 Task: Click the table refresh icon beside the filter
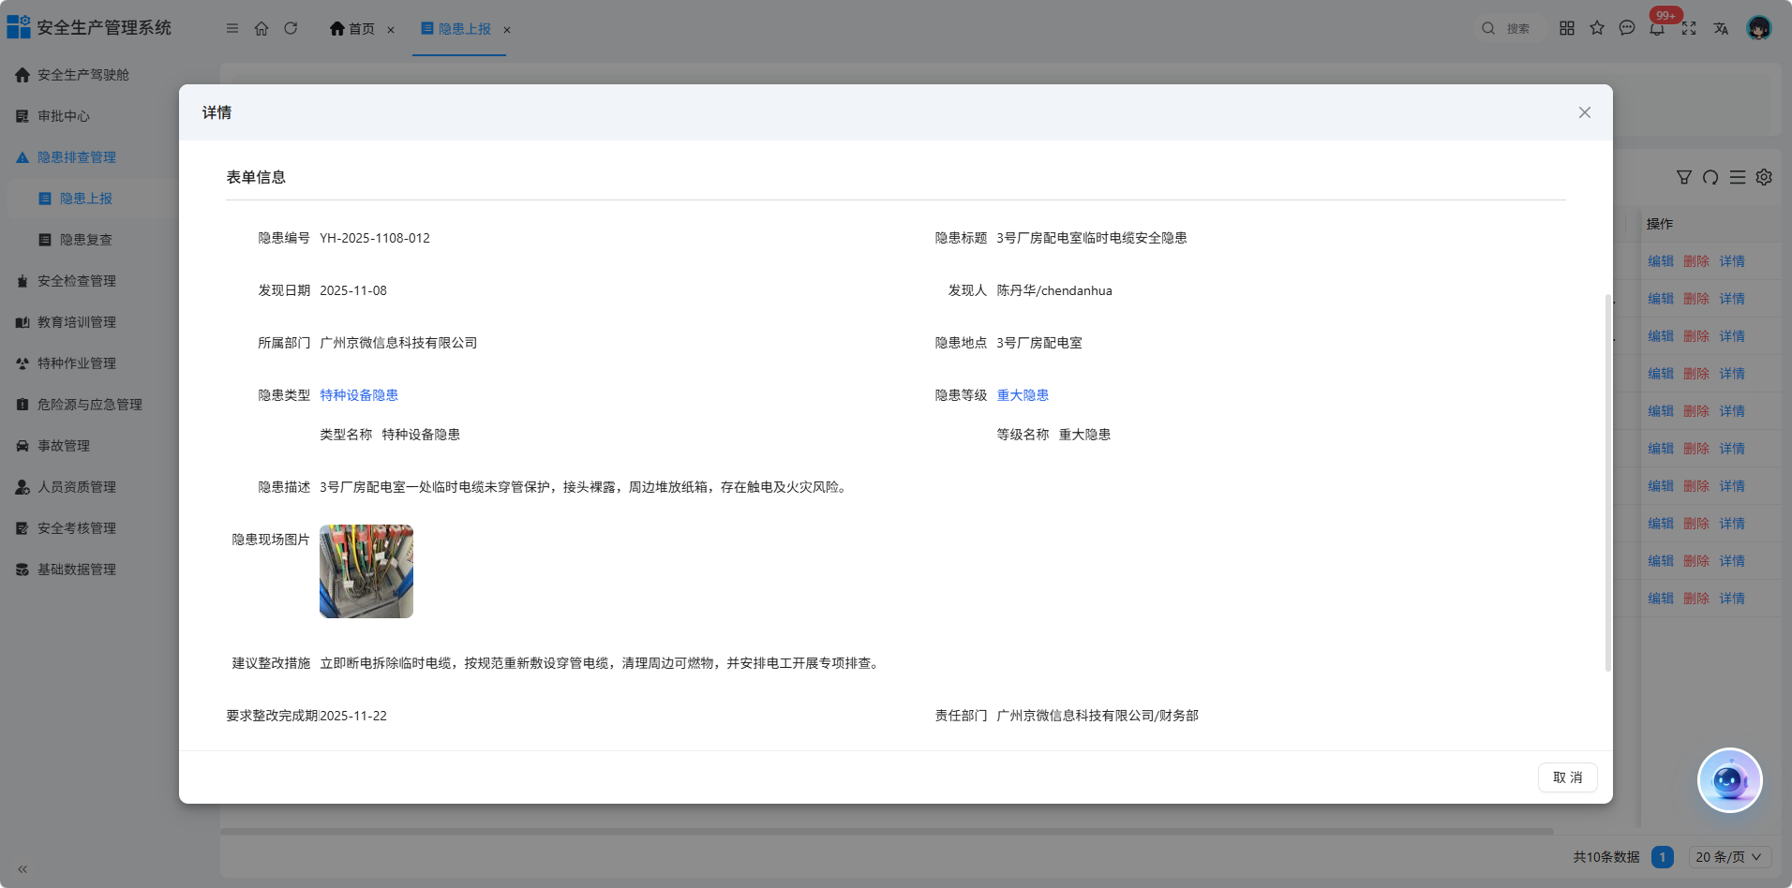coord(1710,177)
